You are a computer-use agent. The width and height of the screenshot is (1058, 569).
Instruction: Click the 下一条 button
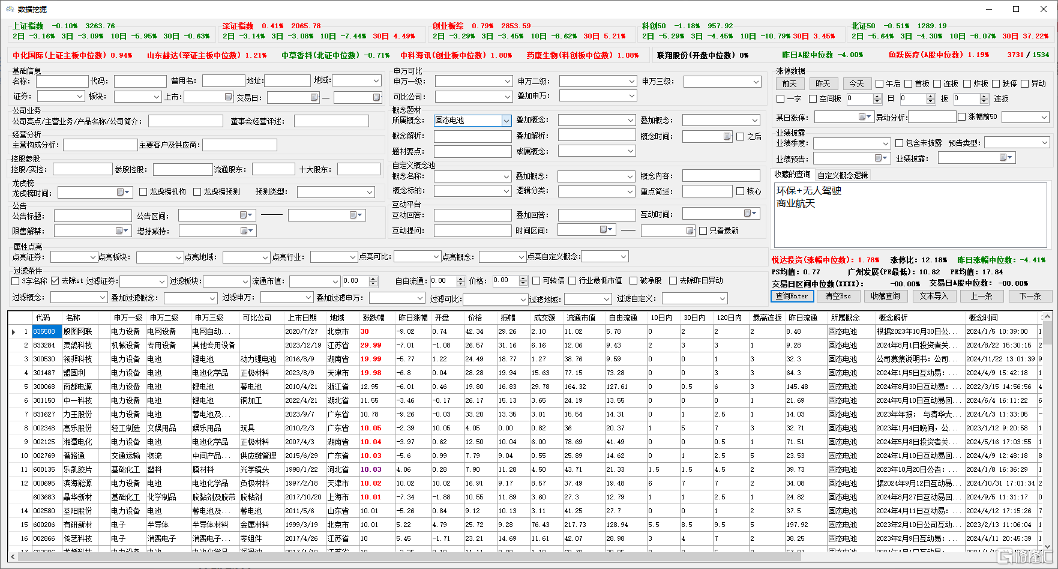[x=1030, y=296]
